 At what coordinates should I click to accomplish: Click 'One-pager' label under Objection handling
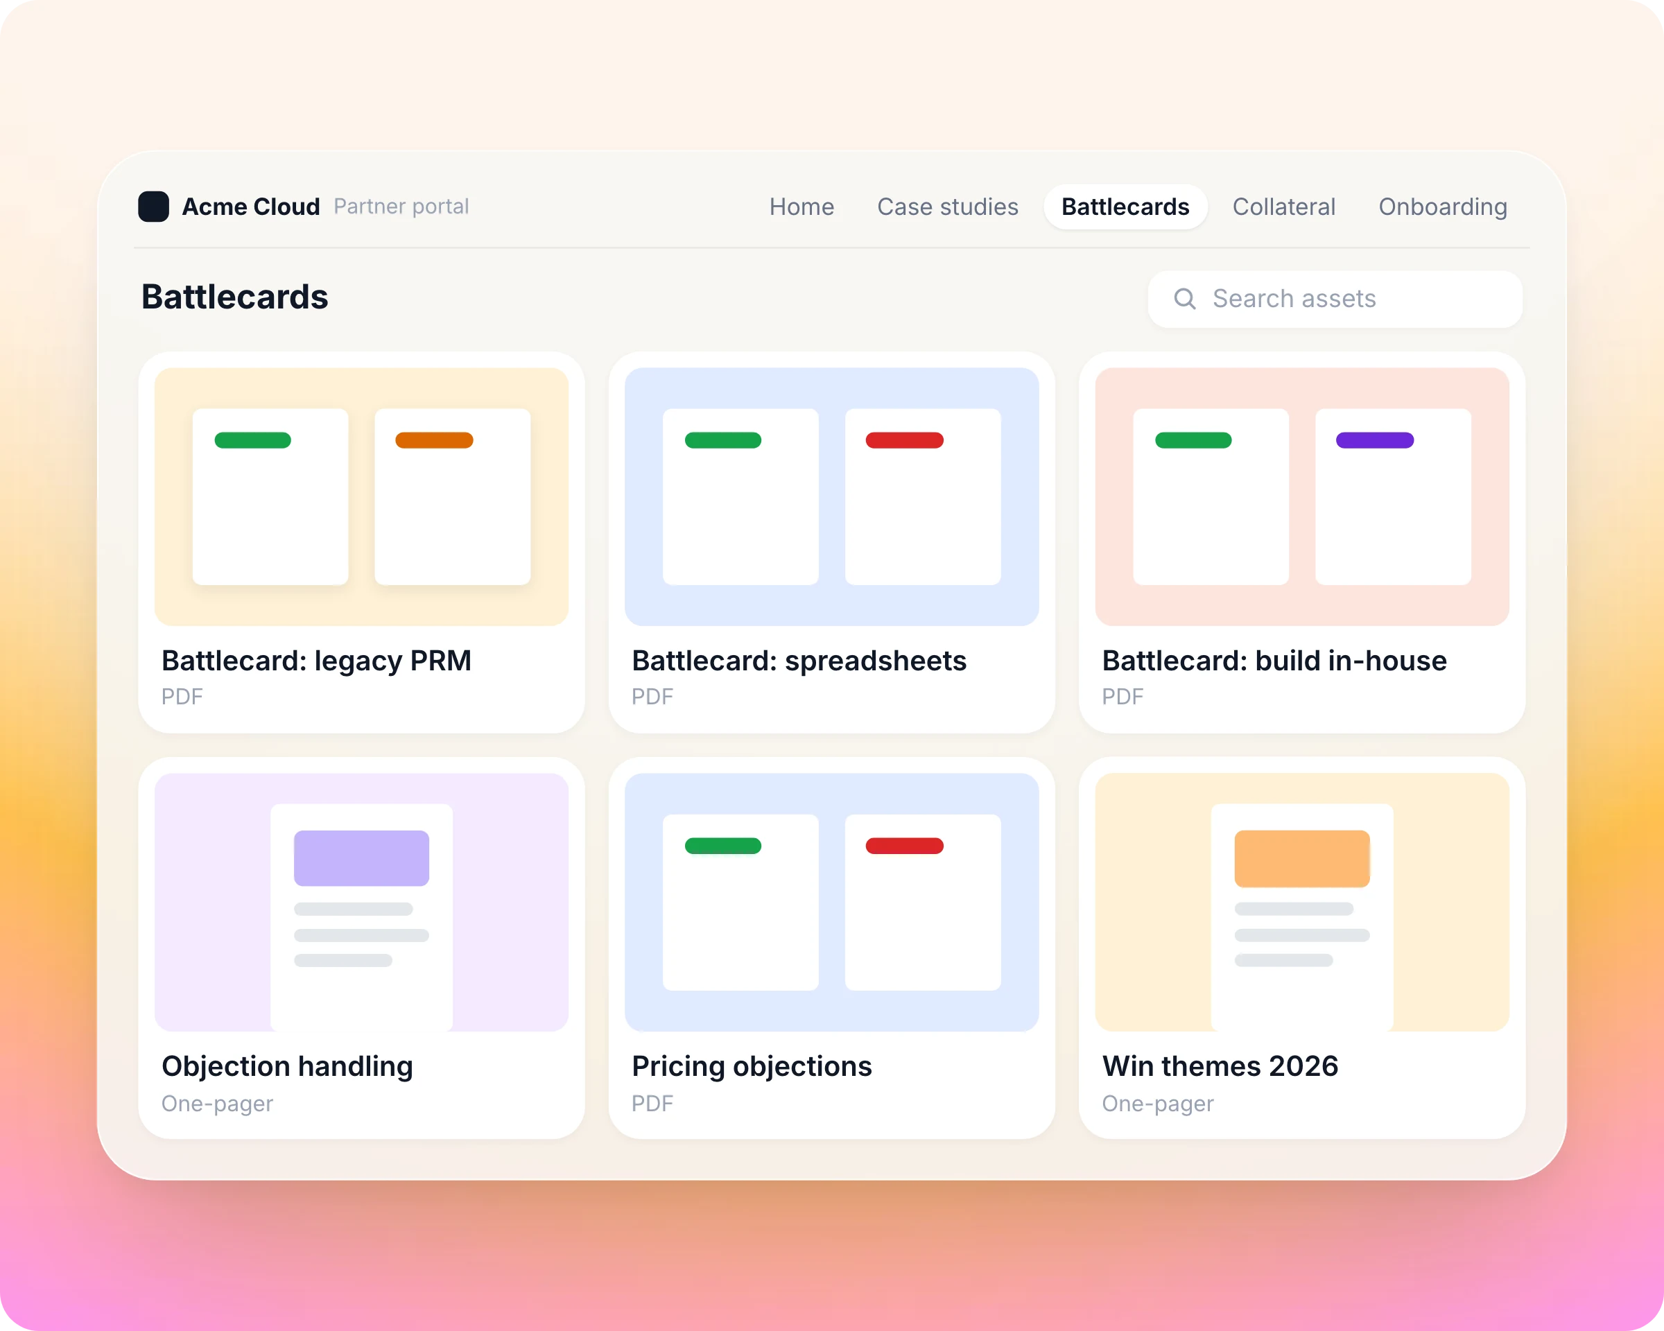(x=218, y=1104)
